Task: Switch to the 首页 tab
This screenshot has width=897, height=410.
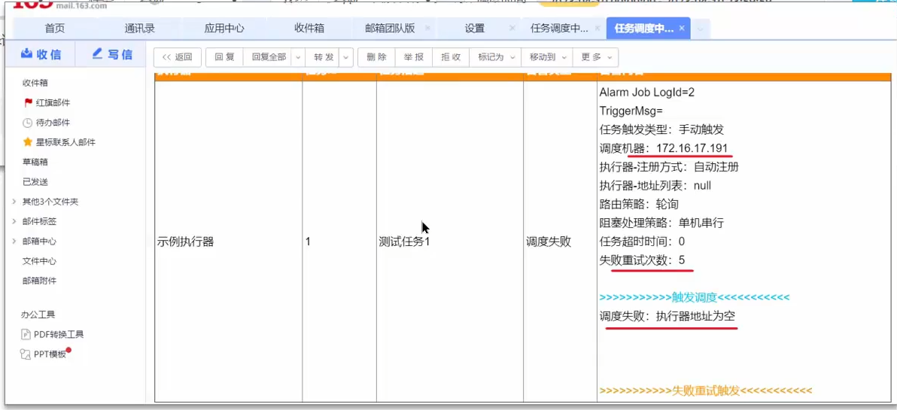Action: click(x=55, y=29)
